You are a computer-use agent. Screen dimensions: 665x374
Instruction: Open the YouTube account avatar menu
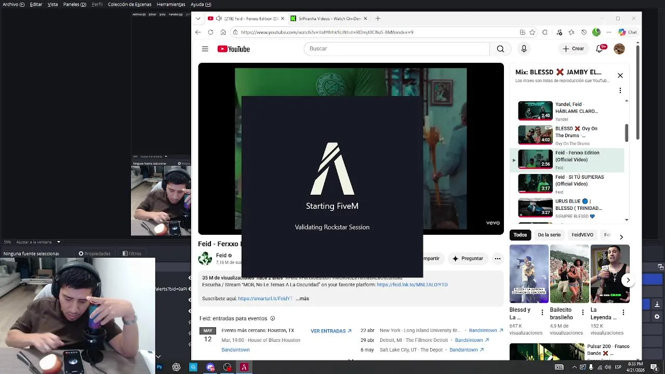click(619, 49)
